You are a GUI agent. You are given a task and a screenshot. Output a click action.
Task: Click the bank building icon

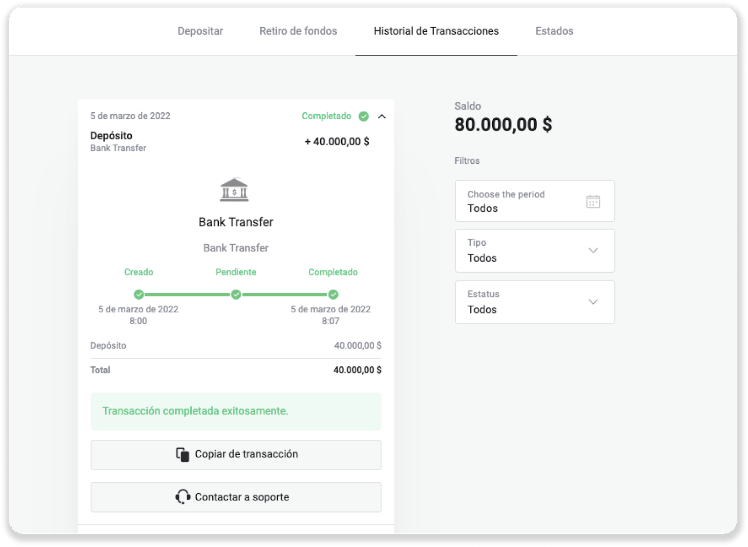click(234, 190)
